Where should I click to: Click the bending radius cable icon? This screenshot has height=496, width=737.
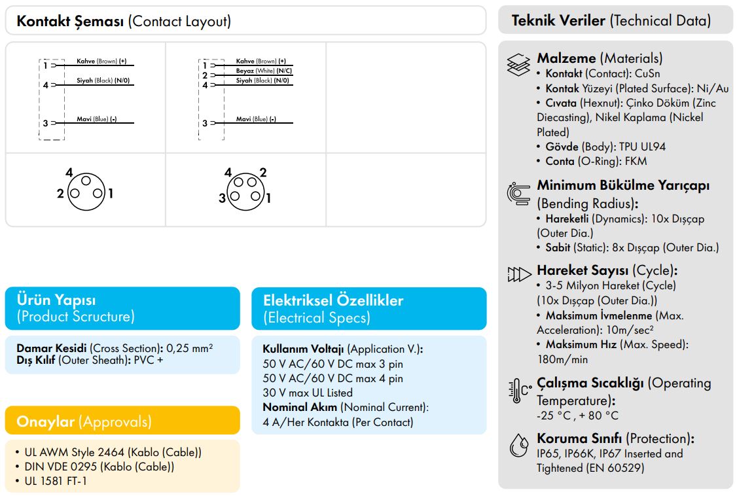(519, 193)
